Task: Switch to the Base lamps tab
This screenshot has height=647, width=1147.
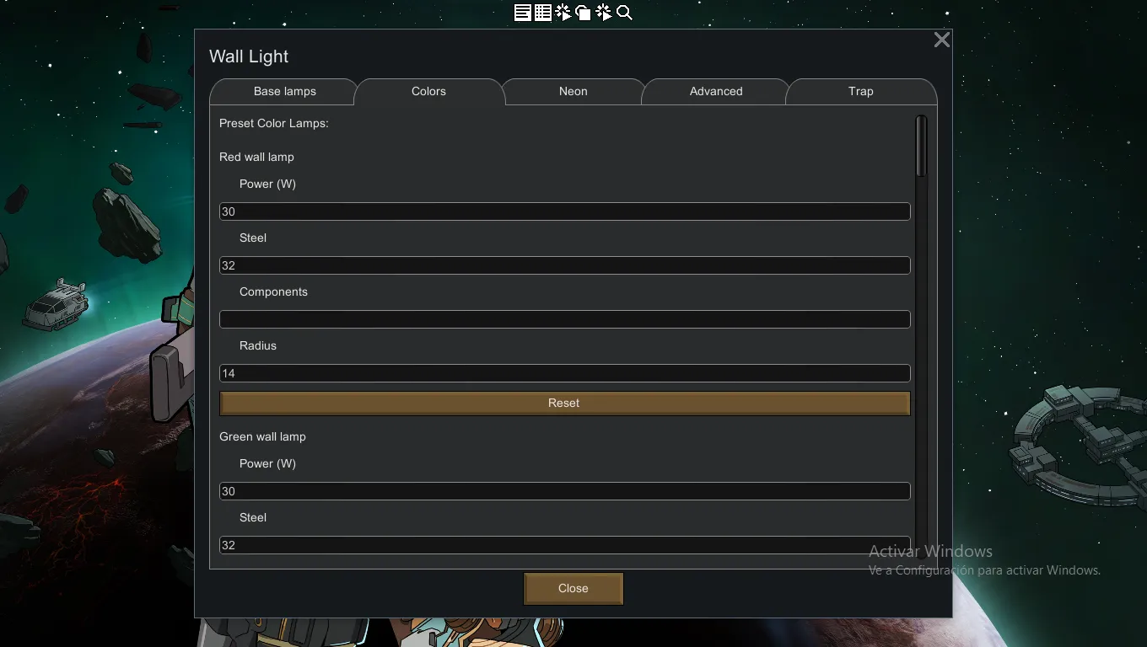Action: coord(284,91)
